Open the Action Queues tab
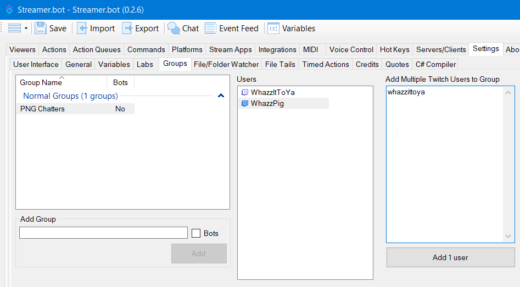Image resolution: width=520 pixels, height=287 pixels. click(x=97, y=49)
